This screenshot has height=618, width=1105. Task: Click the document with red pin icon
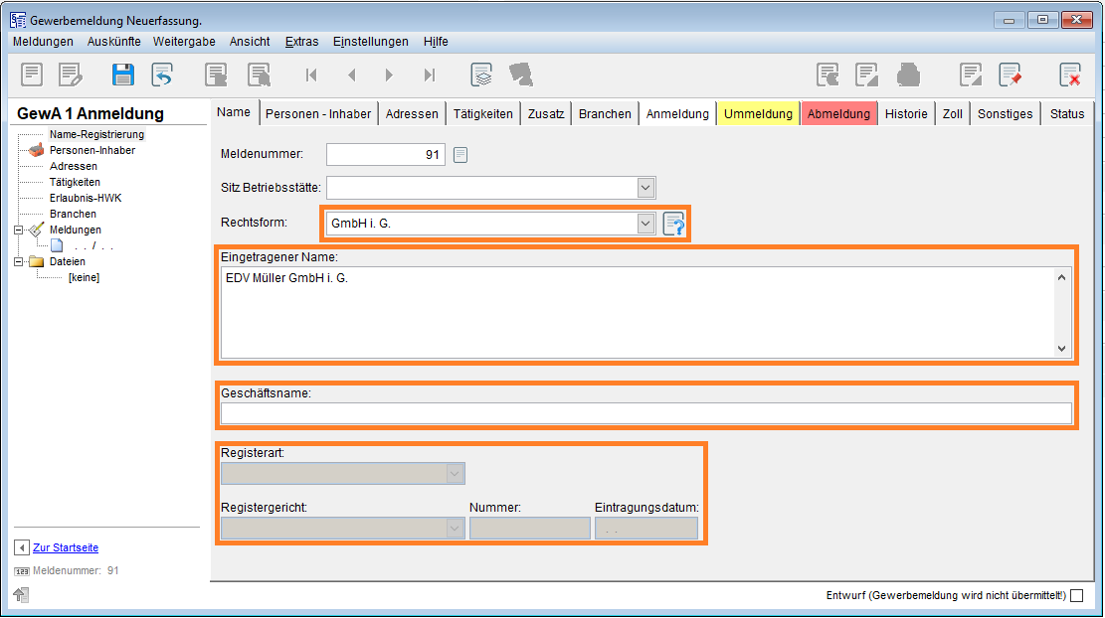point(1011,75)
